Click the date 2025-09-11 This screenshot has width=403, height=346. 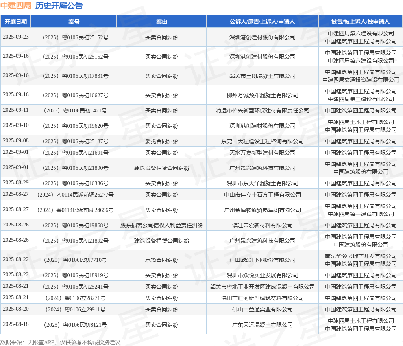(x=16, y=110)
